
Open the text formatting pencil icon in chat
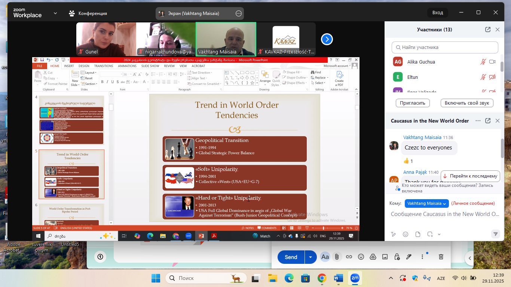(394, 234)
